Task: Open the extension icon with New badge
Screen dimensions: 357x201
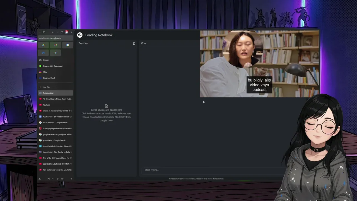Action: (x=66, y=32)
